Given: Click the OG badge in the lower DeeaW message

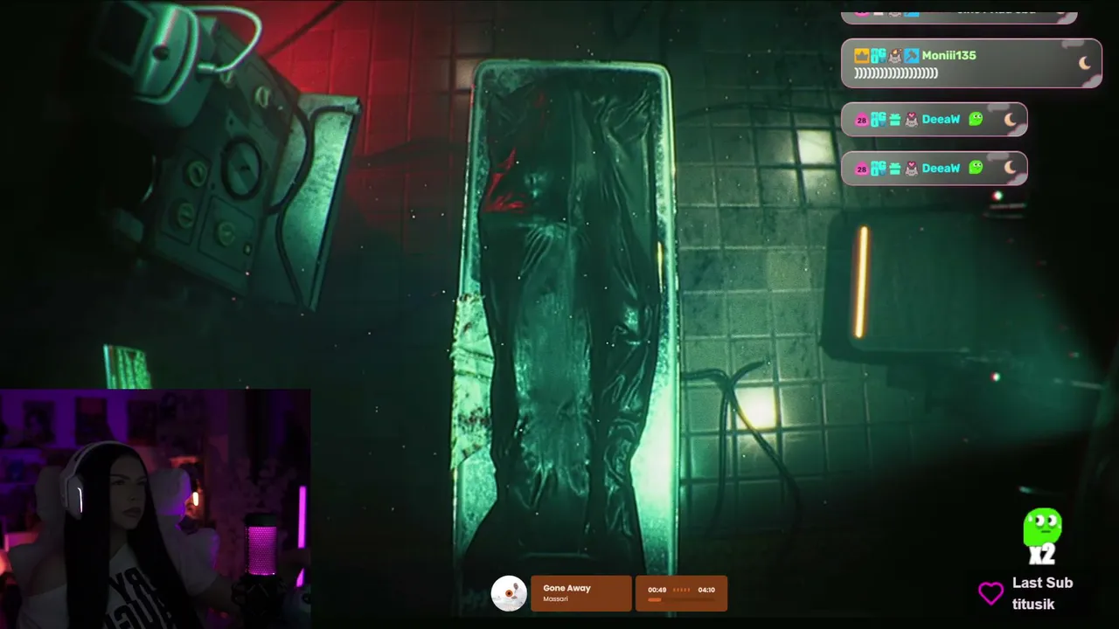Looking at the screenshot, I should point(879,169).
